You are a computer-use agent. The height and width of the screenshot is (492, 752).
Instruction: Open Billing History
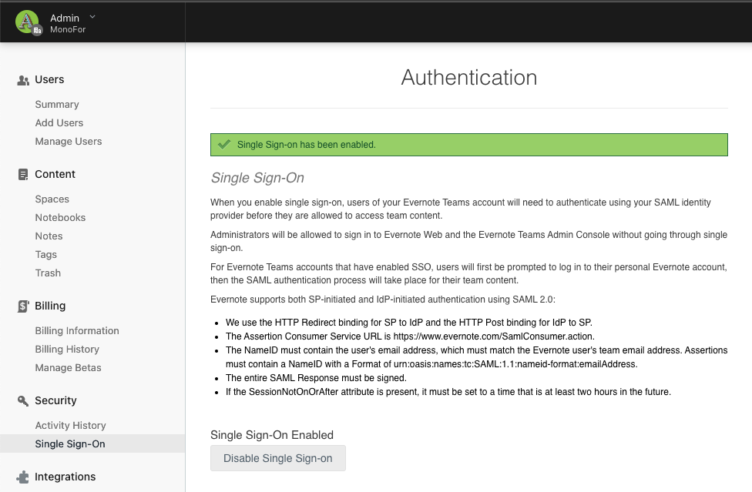[67, 350]
